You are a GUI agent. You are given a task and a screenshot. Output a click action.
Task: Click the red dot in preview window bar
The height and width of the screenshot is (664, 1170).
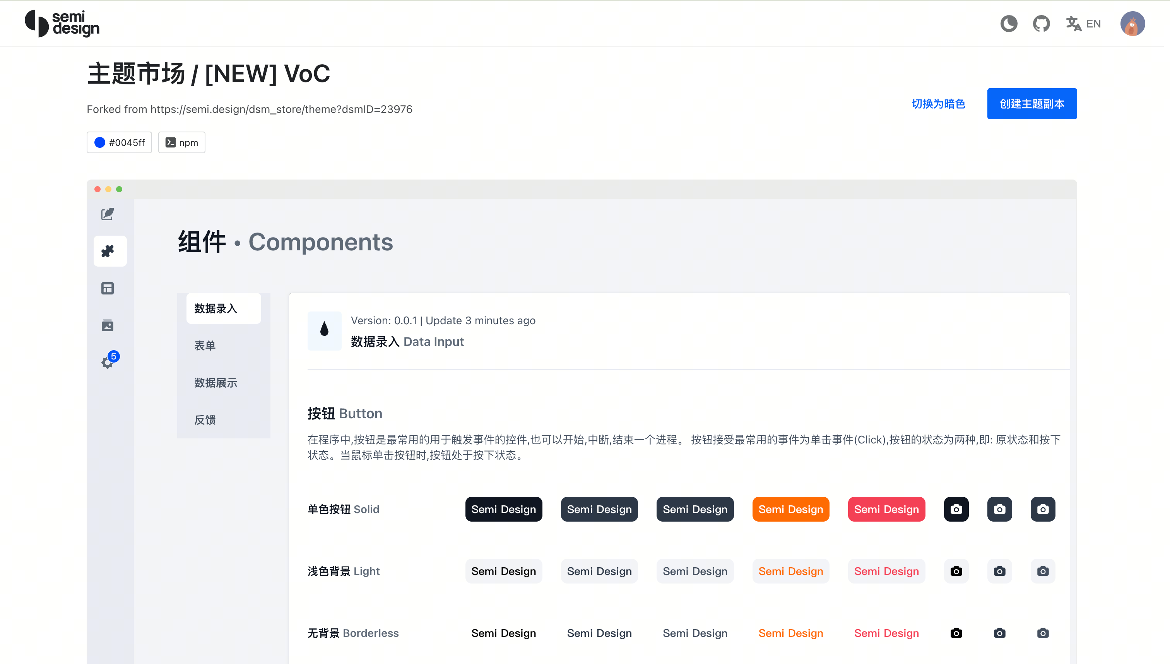tap(97, 189)
